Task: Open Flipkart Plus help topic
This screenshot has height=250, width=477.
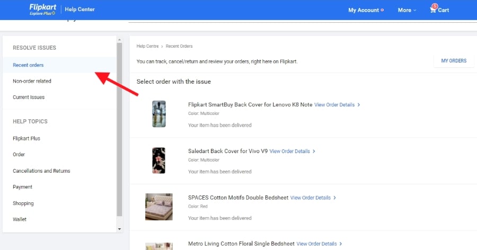Action: click(x=26, y=138)
